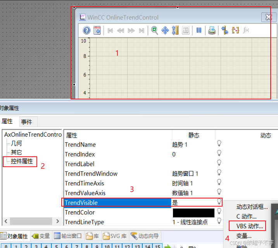Open the 动态向导 bottom panel tab

click(145, 236)
